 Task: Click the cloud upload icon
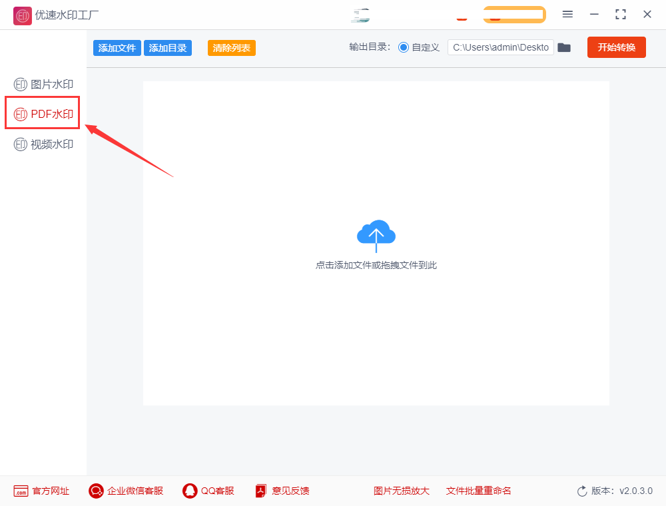376,236
